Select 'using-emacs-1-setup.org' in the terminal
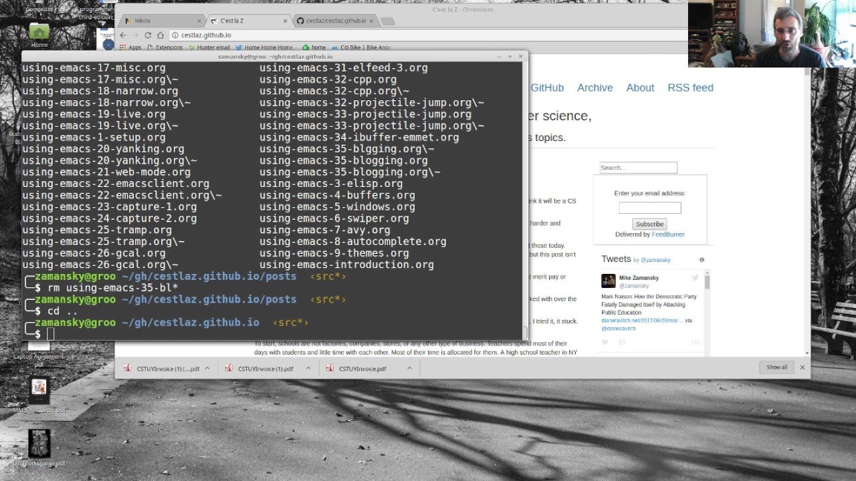 pos(94,137)
